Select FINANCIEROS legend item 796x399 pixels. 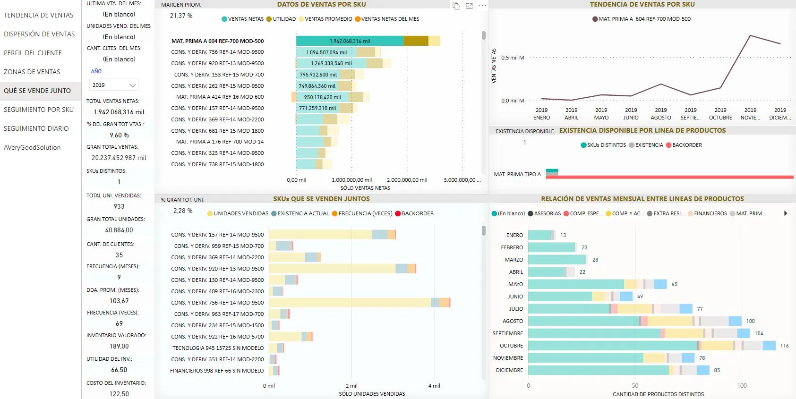707,213
